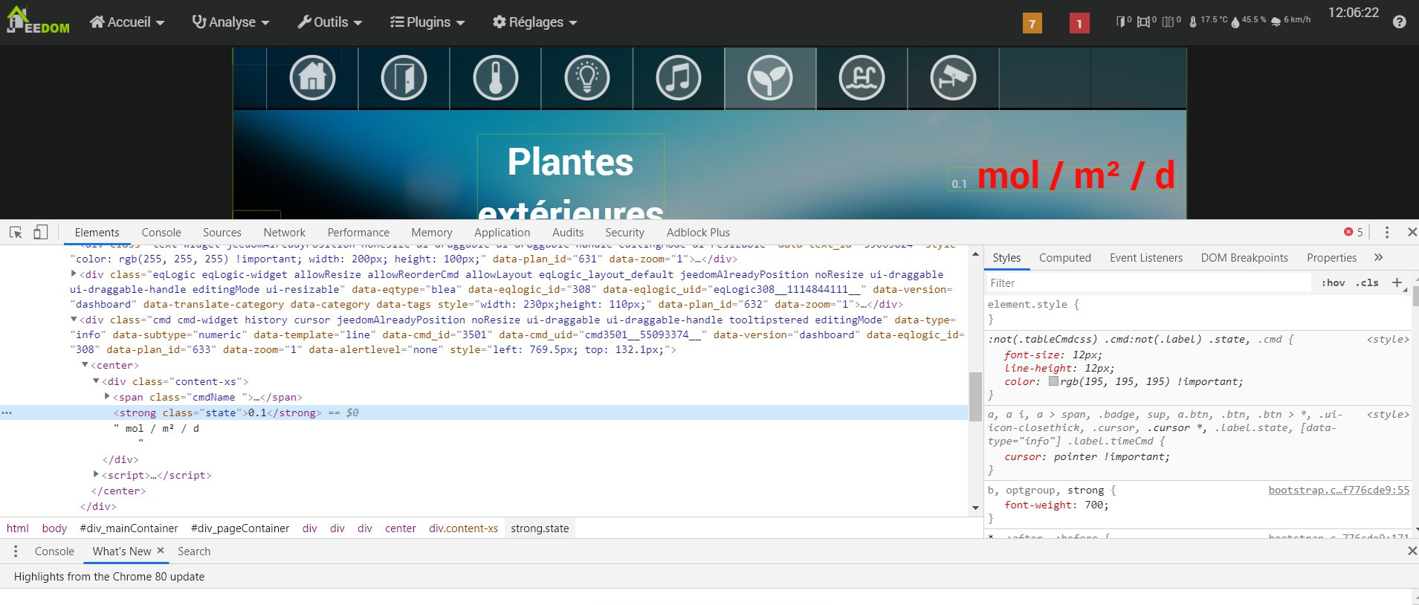The height and width of the screenshot is (605, 1419).
Task: Select the door icon button
Action: coord(404,77)
